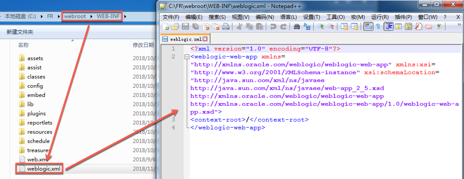Image resolution: width=464 pixels, height=179 pixels.
Task: Open the 编辑(E) menu
Action: tap(194, 17)
